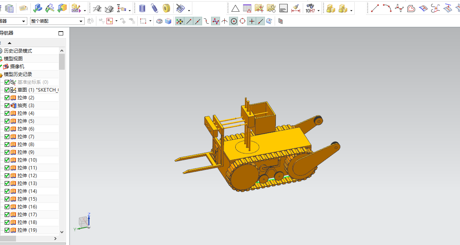Toggle existing point plus snap
460x245 pixels.
pos(252,21)
